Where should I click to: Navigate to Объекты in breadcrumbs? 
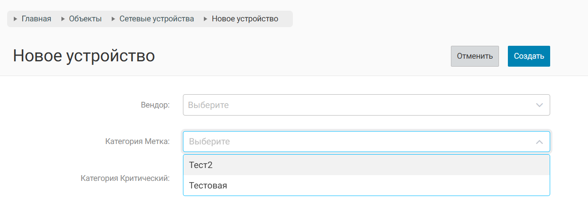85,19
